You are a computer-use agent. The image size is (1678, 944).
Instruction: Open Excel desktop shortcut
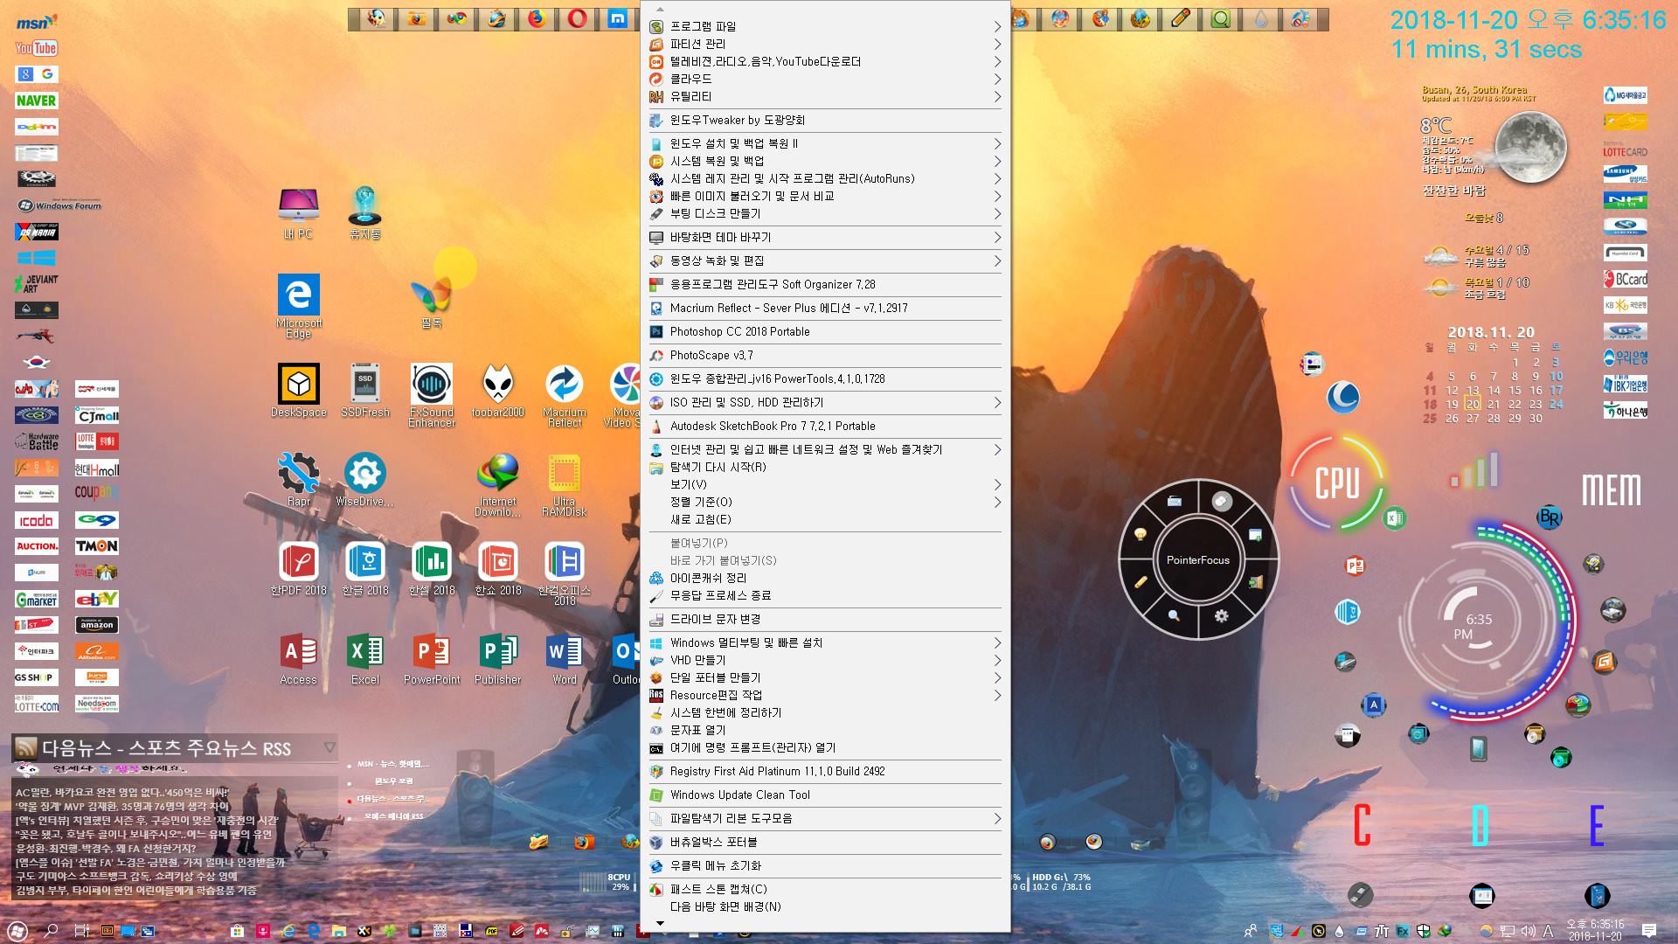point(365,658)
